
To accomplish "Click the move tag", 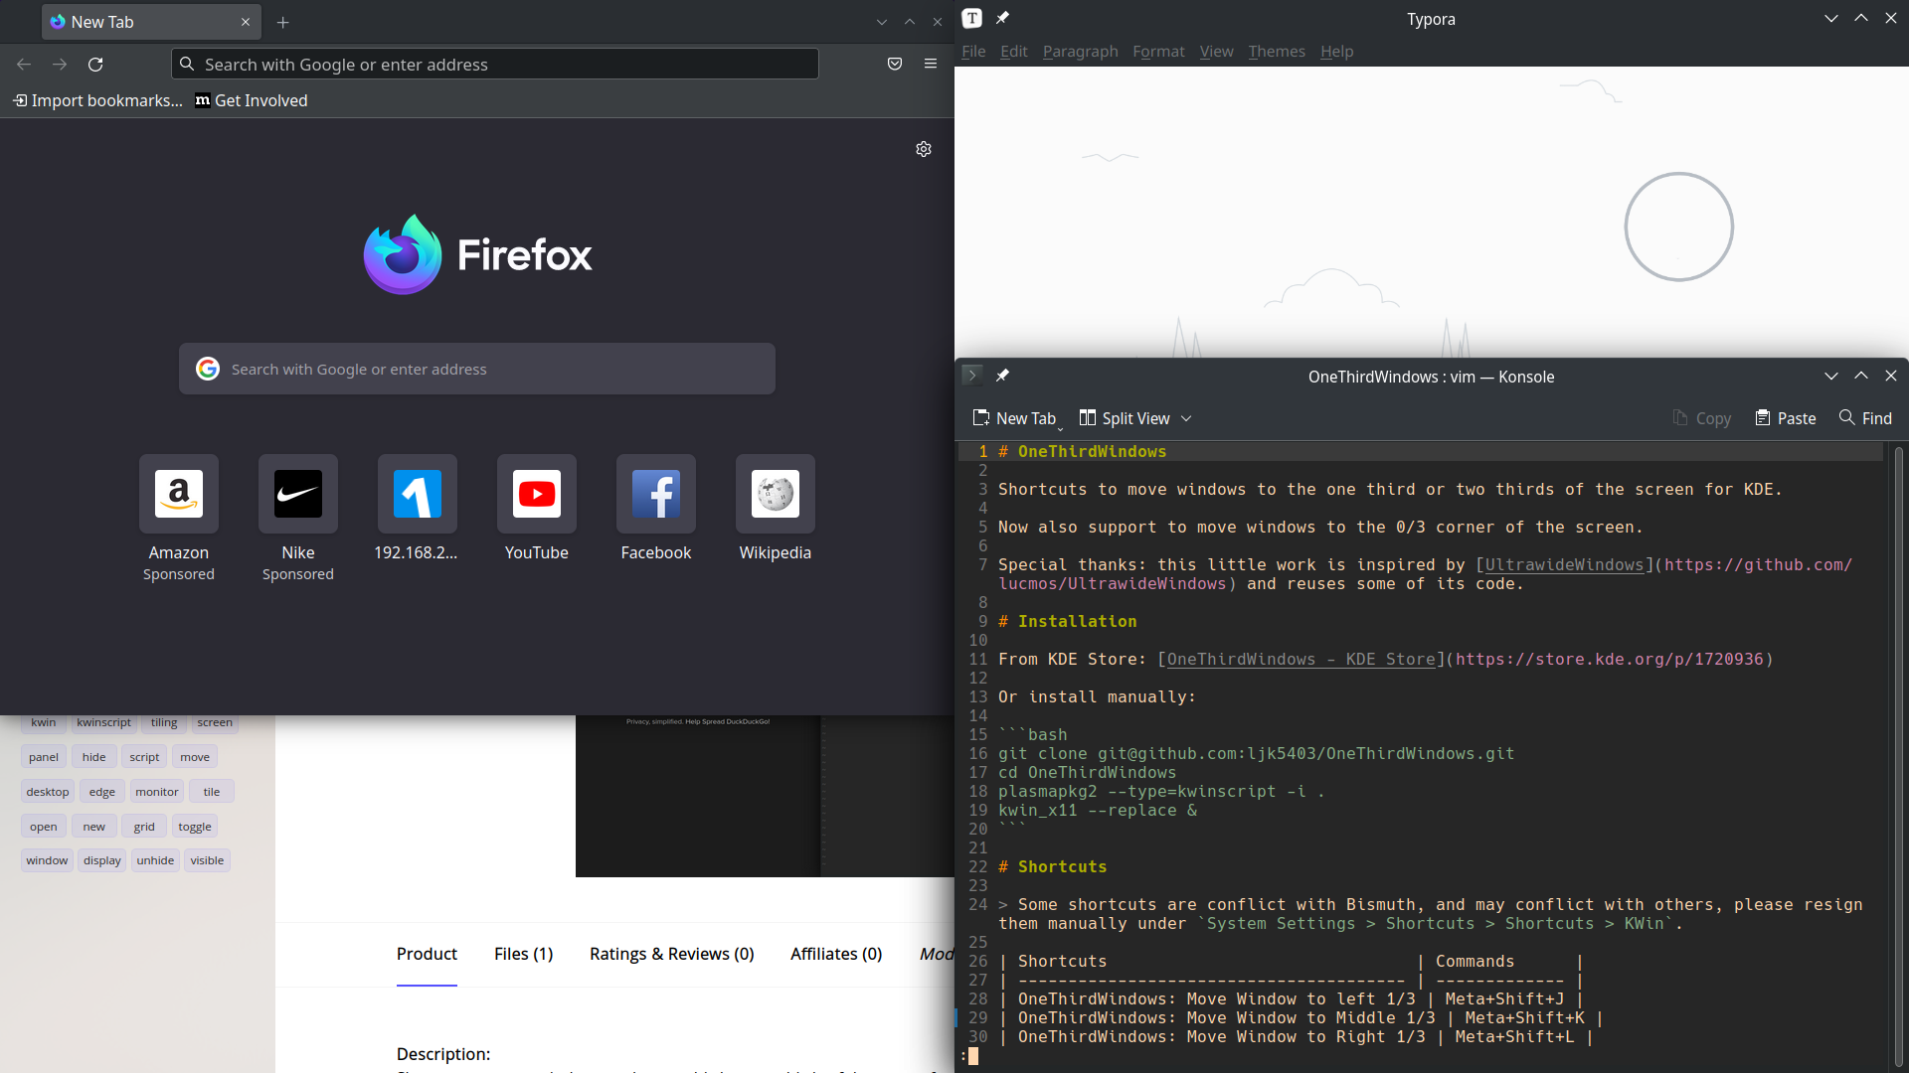I will (x=195, y=757).
